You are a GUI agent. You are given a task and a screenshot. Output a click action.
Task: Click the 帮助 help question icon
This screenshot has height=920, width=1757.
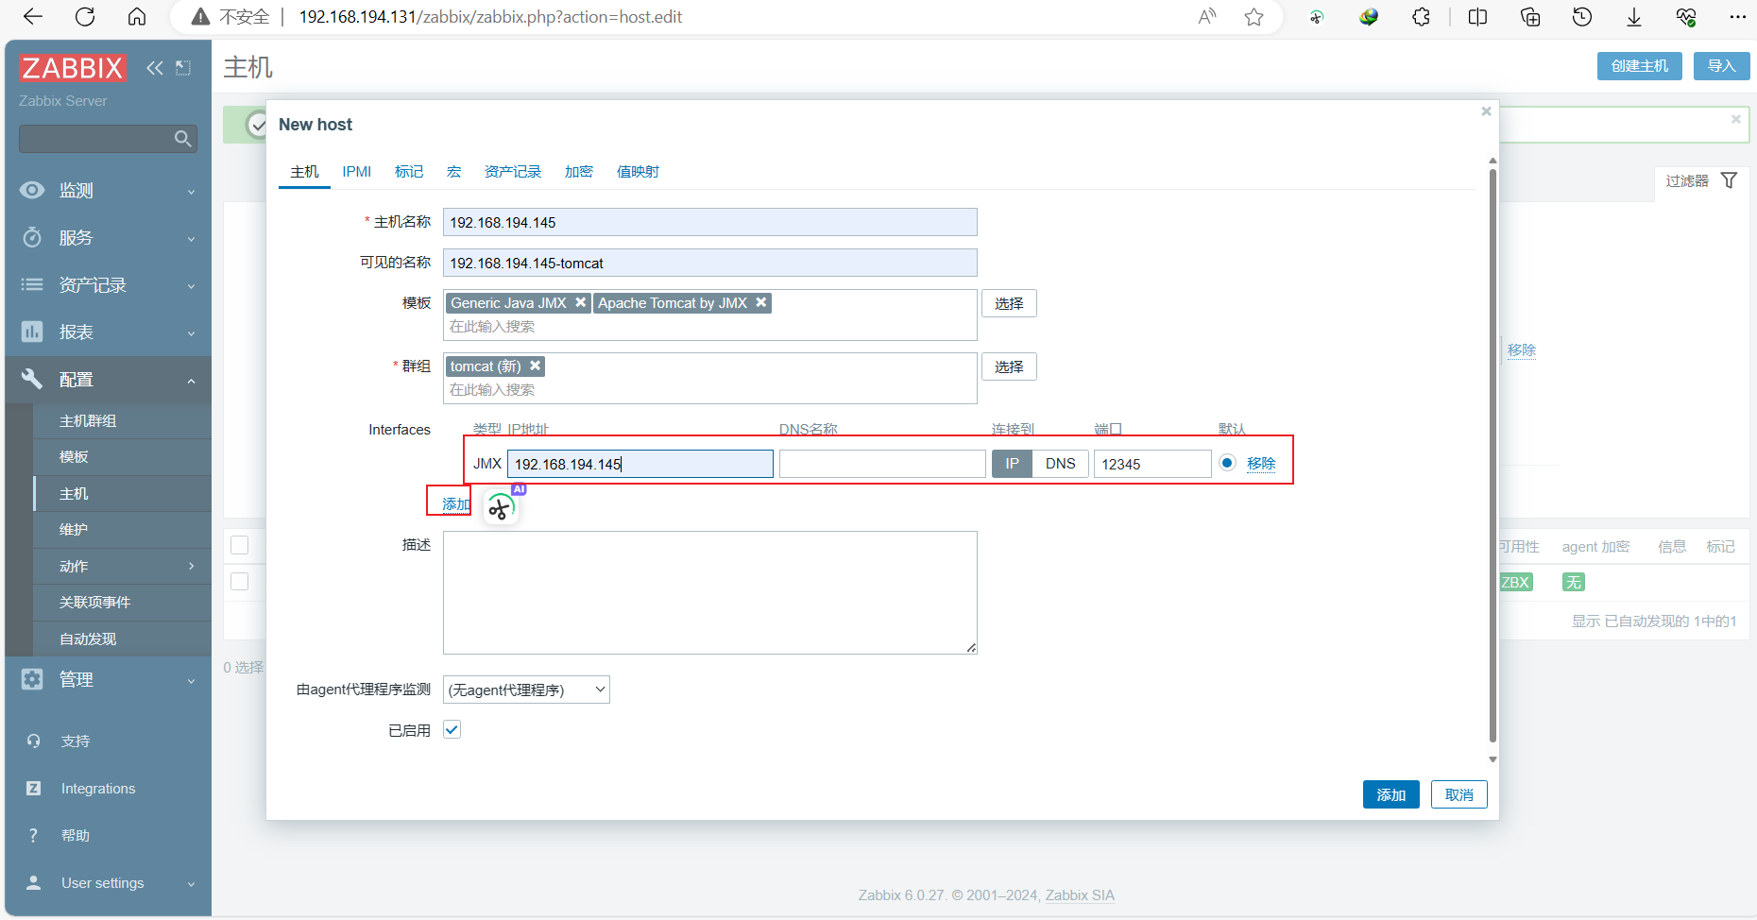(33, 836)
